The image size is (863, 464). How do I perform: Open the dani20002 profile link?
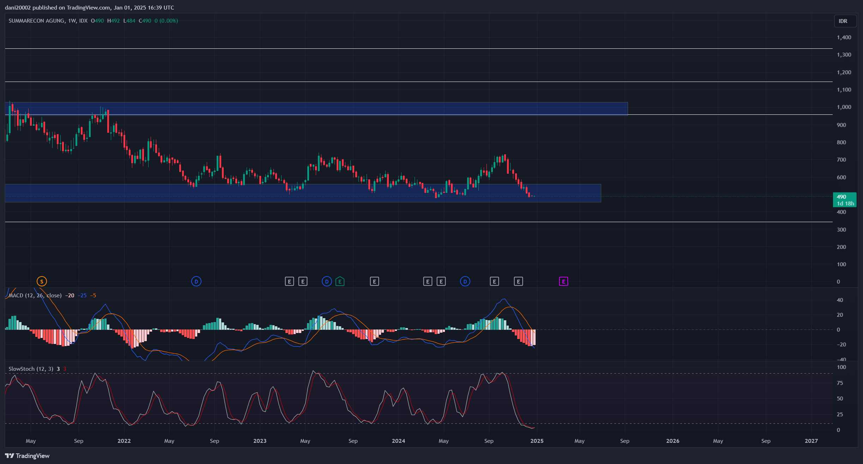(18, 7)
